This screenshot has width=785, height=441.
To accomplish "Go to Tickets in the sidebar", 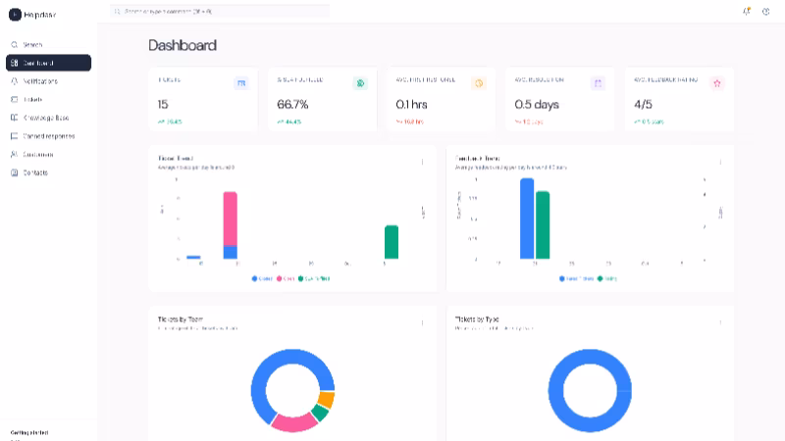I will click(x=48, y=100).
